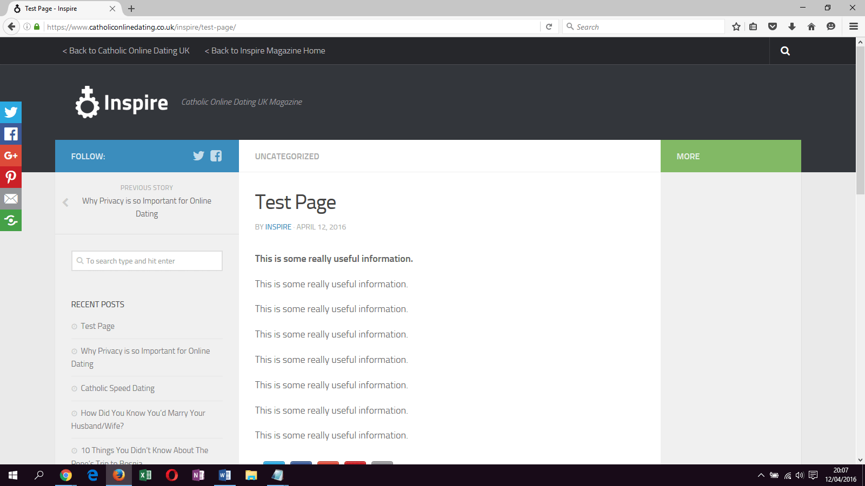This screenshot has height=486, width=865.
Task: Pin this page with the Pinterest button
Action: point(11,177)
